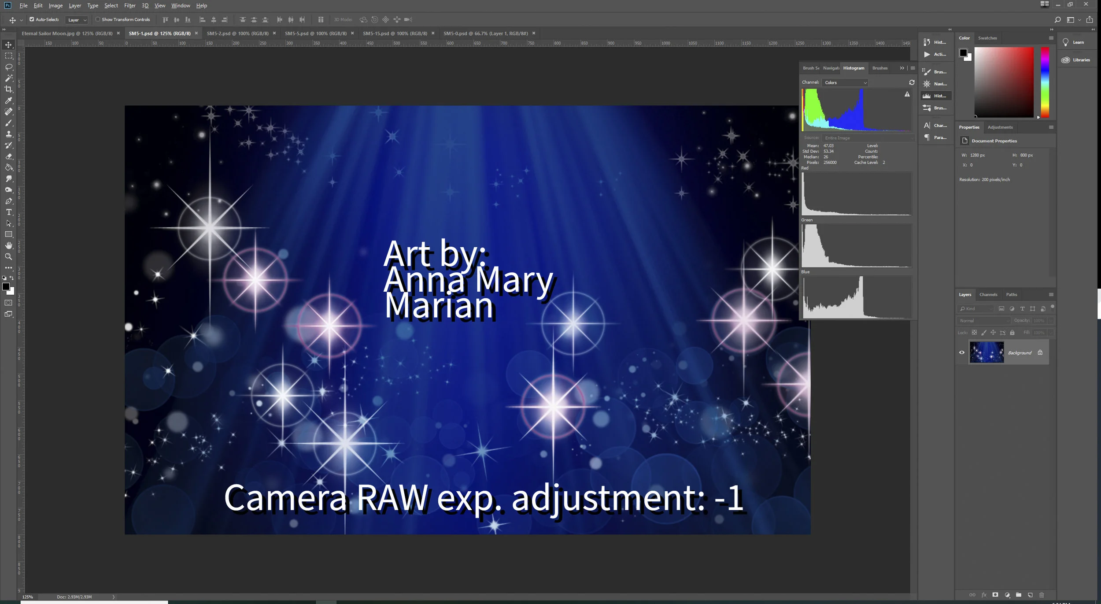This screenshot has width=1101, height=604.
Task: Refresh the histogram using its refresh icon
Action: [x=912, y=82]
